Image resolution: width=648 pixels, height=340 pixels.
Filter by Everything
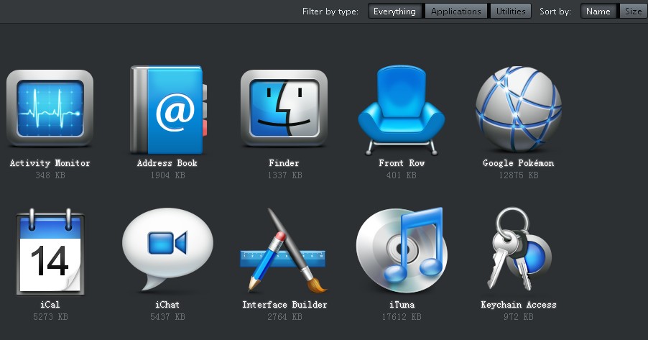click(x=394, y=12)
